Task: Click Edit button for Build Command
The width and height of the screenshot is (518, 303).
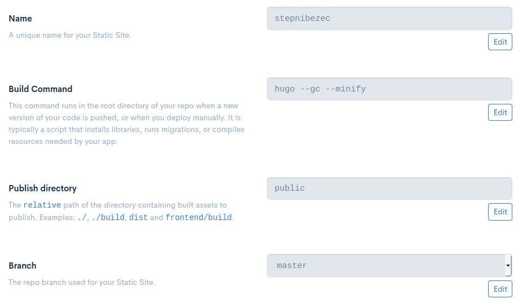Action: [x=500, y=112]
